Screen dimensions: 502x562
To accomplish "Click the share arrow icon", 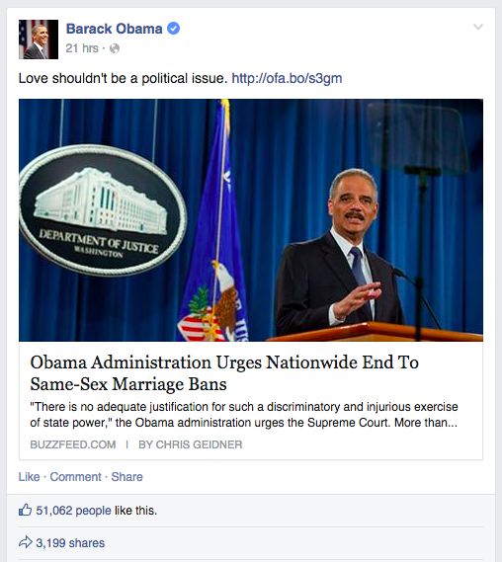I will tap(26, 542).
